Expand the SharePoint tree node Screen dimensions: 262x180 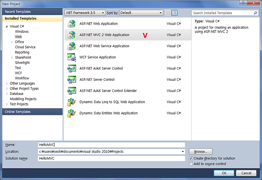tap(12, 58)
